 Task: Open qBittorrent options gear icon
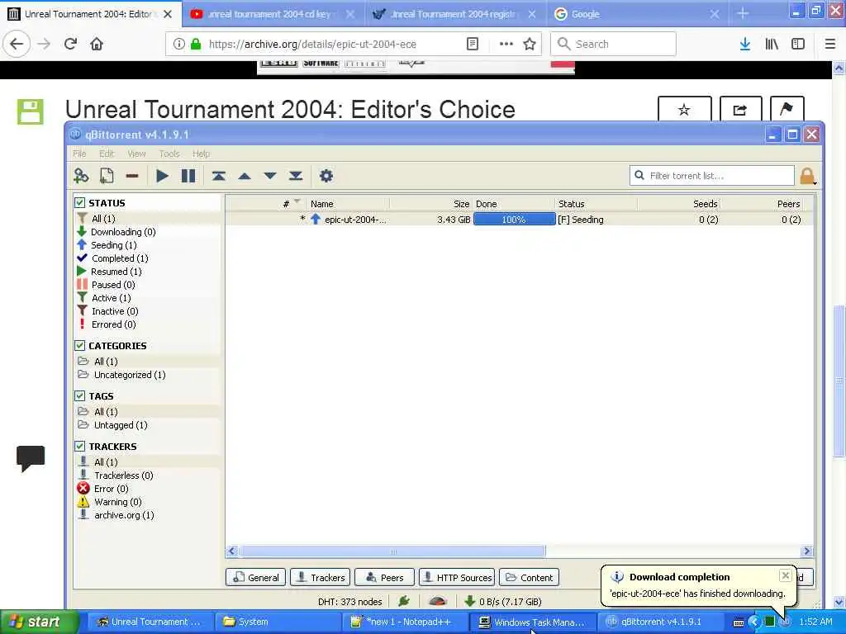pos(326,176)
